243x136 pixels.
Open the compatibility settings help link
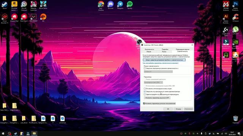click(161, 63)
